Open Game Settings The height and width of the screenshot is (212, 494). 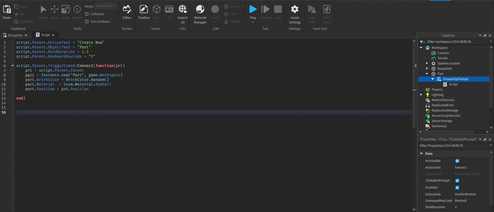click(294, 14)
